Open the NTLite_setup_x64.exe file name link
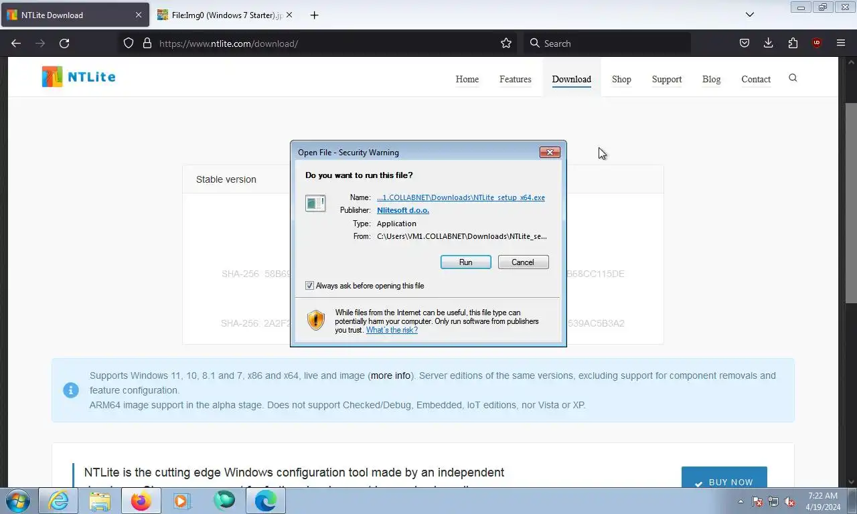 tap(461, 197)
